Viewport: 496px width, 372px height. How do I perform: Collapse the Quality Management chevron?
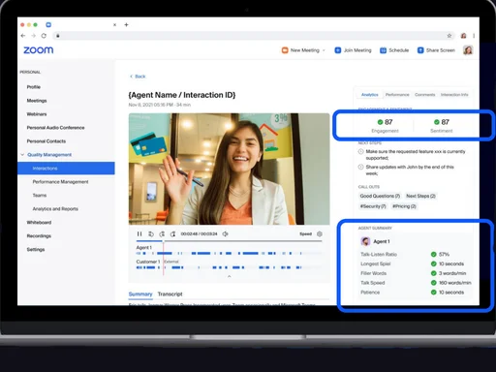[x=22, y=155]
